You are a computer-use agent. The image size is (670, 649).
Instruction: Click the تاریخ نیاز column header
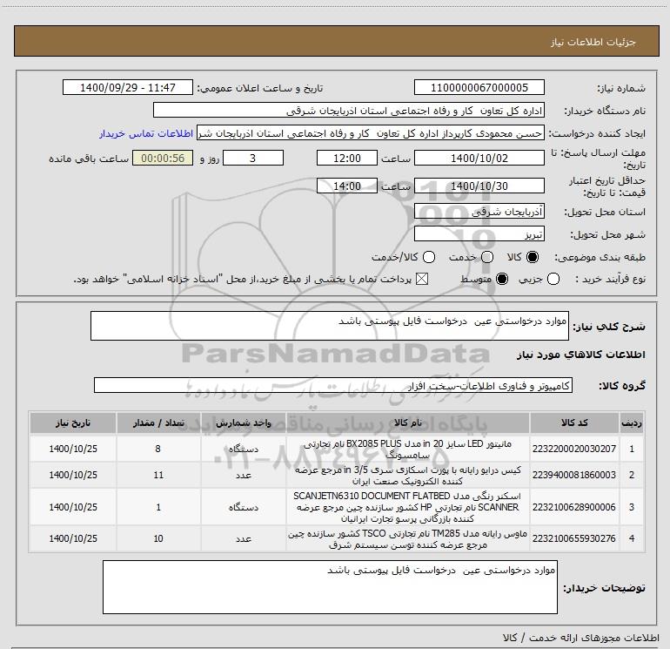(73, 423)
